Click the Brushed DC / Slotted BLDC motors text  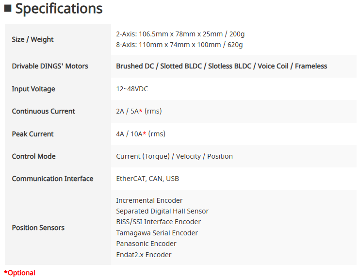[221, 66]
